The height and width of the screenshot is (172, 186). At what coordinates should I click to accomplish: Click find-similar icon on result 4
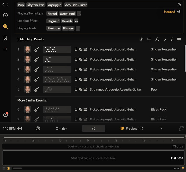click(x=81, y=79)
